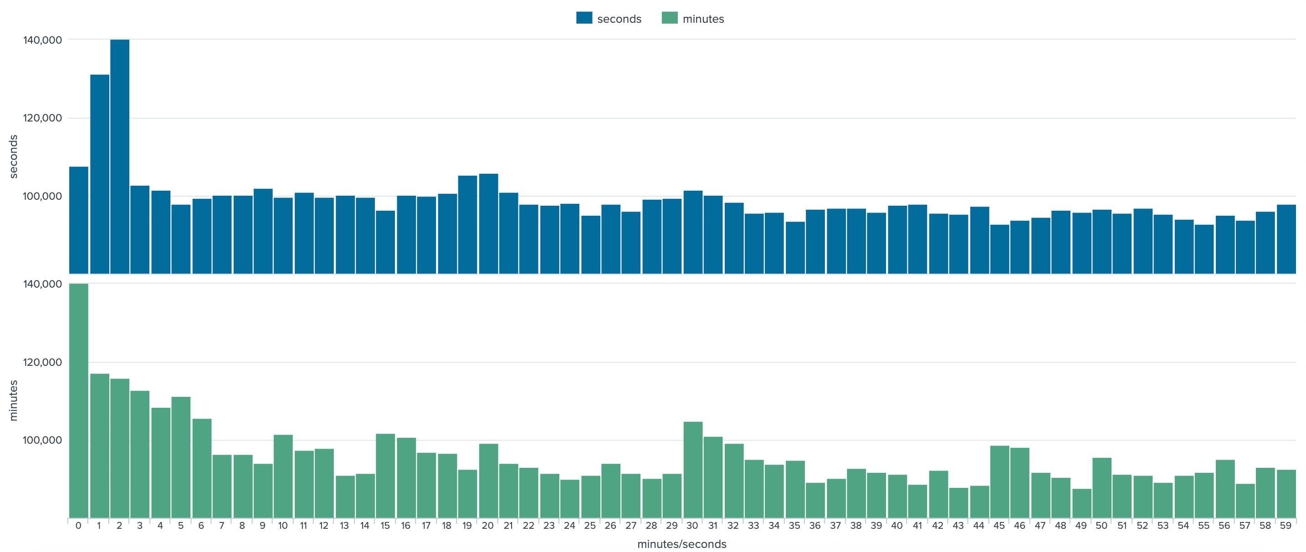Click the minutes/seconds x-axis title
Viewport: 1306px width, 552px height.
click(681, 544)
